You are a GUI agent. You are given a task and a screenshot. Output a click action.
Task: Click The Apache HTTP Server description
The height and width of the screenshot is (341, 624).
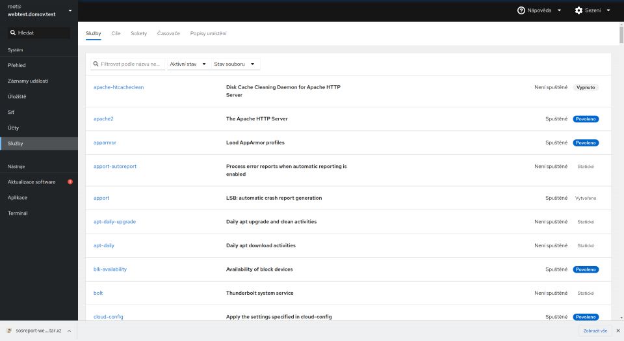coord(257,118)
